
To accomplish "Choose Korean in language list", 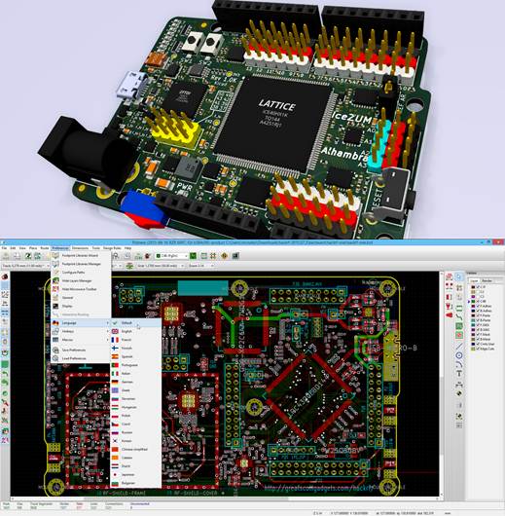I will 135,441.
